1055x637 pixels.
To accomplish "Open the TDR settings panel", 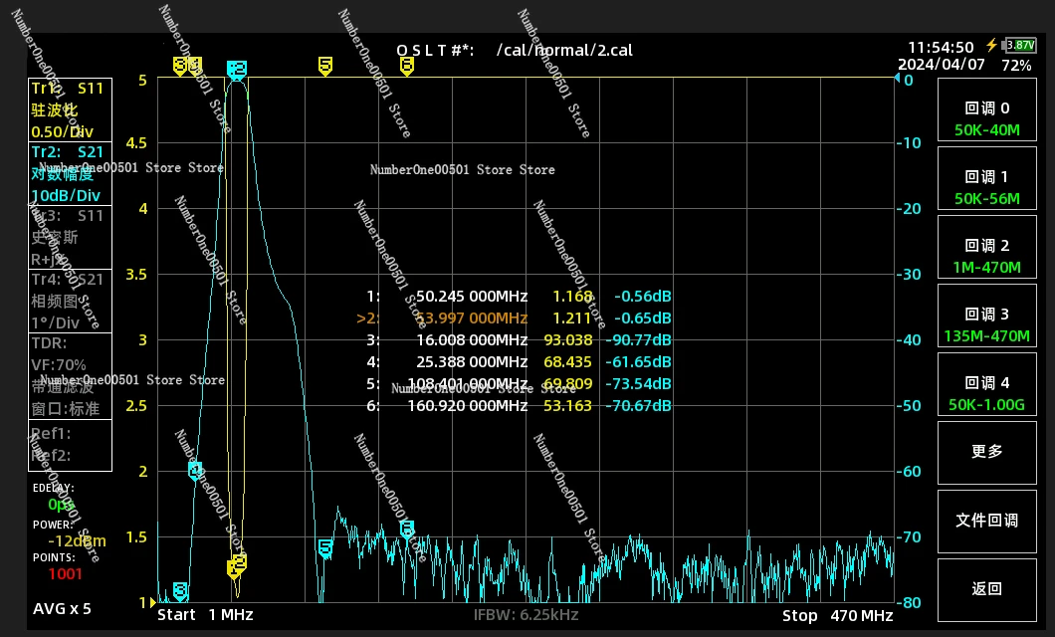I will [69, 375].
